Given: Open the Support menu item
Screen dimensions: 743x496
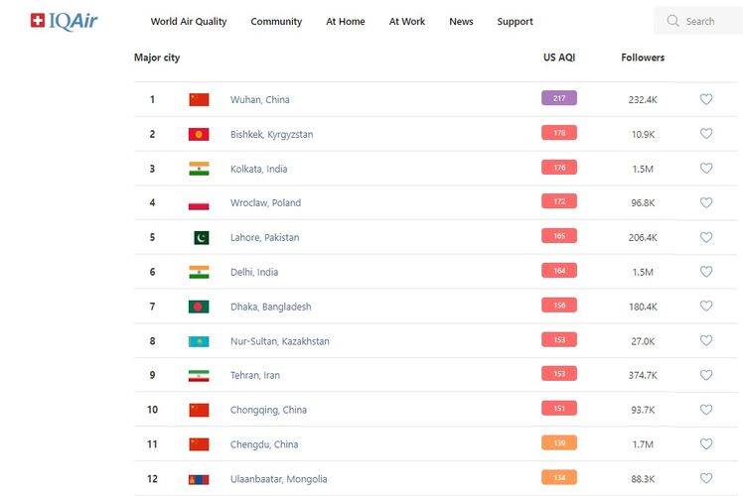Looking at the screenshot, I should (515, 22).
